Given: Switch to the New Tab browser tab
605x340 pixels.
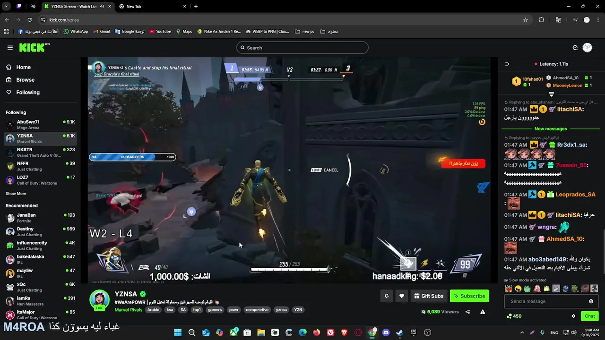Looking at the screenshot, I should tap(151, 7).
